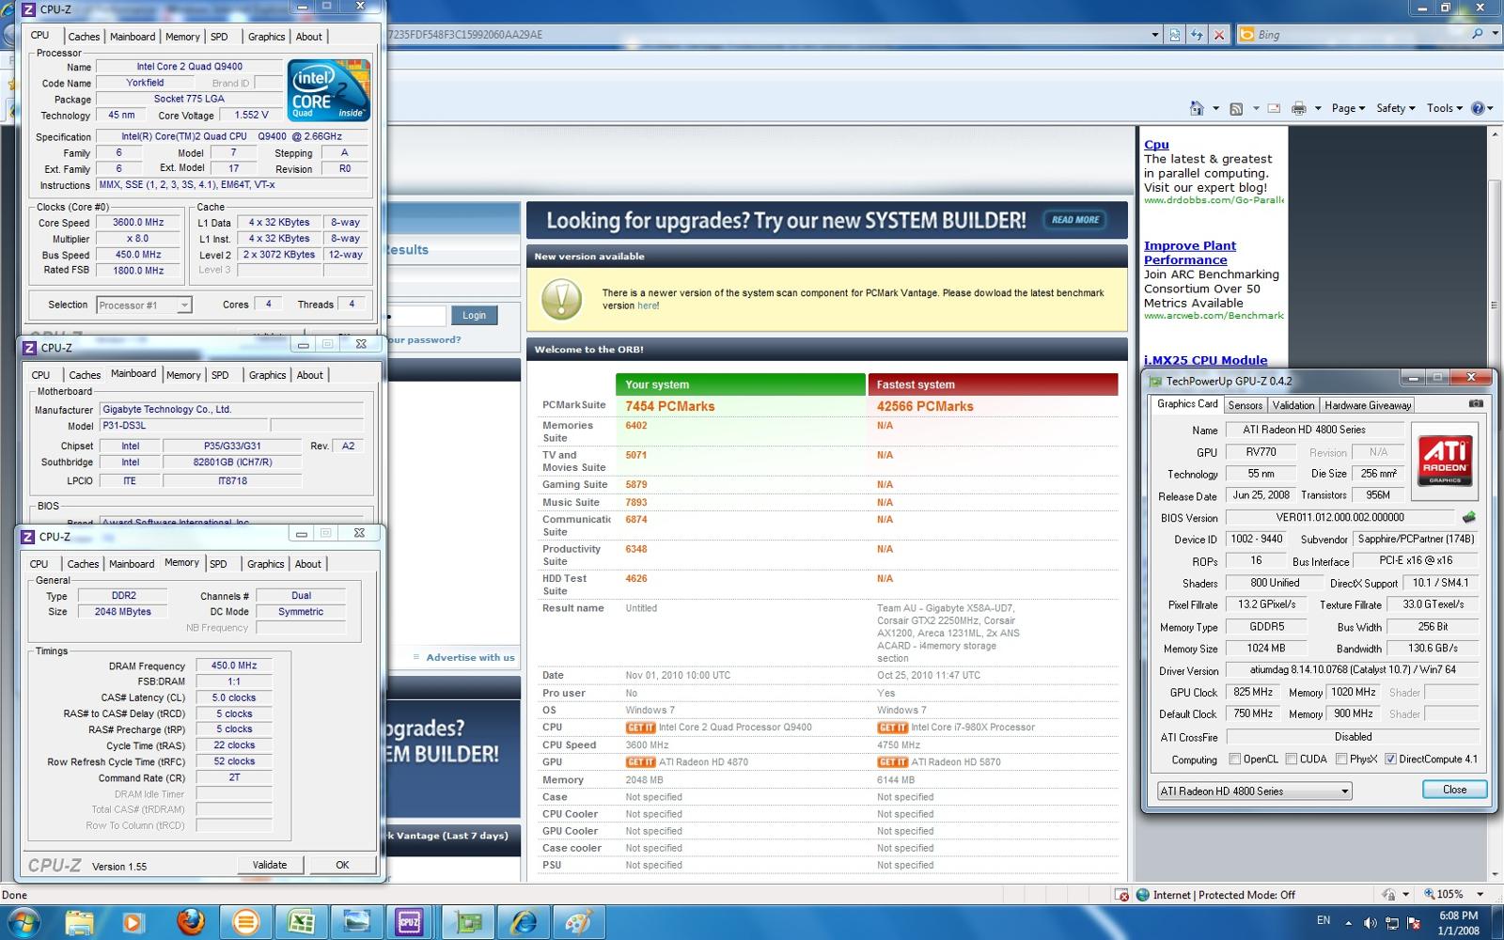1504x940 pixels.
Task: Click the RSS feeds icon in IE toolbar
Action: [1236, 108]
